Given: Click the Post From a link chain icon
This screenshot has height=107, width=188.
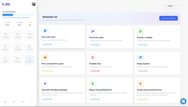Looking at the screenshot, I should (x=93, y=31).
